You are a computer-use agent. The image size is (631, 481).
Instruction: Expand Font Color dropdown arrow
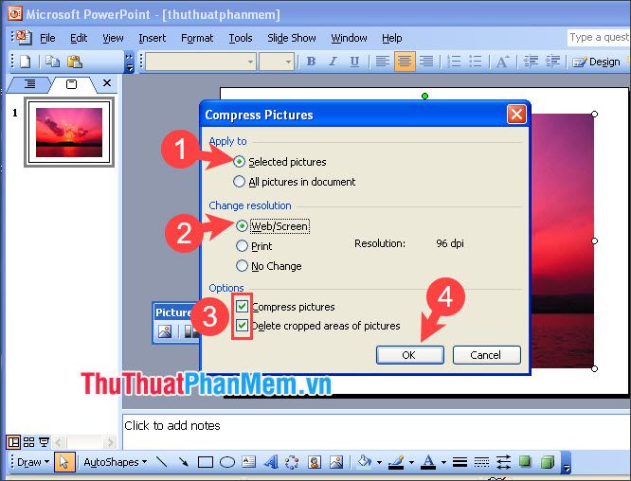click(x=443, y=462)
